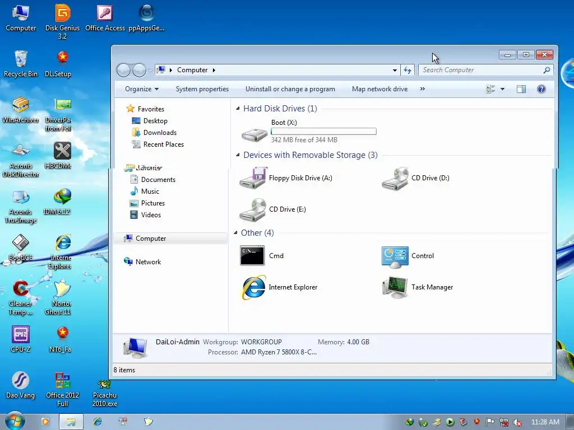Open Picachu 2010.exe desktop icon

[105, 394]
